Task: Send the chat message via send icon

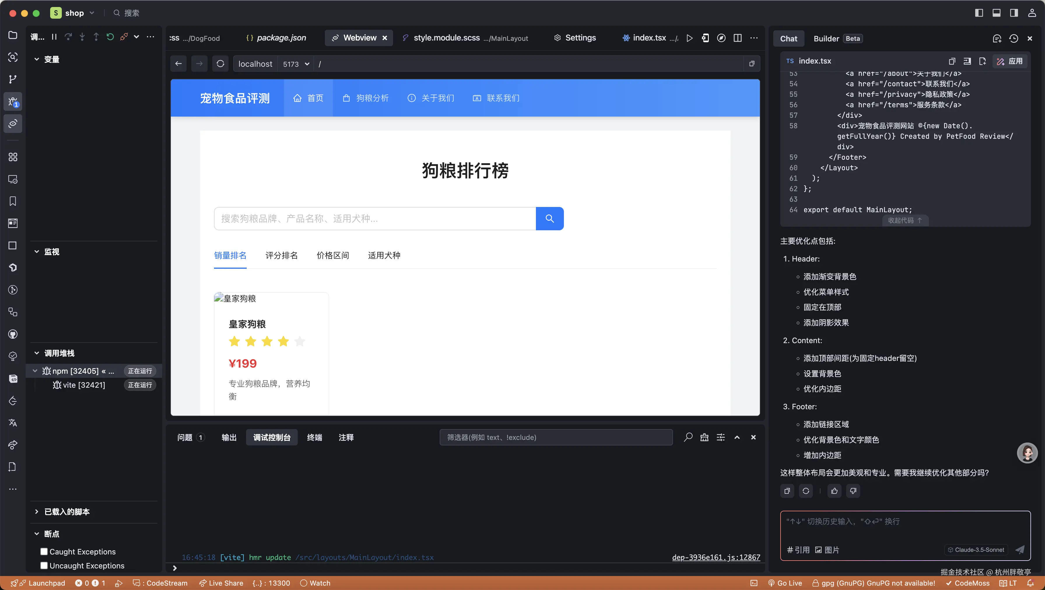Action: pos(1019,550)
